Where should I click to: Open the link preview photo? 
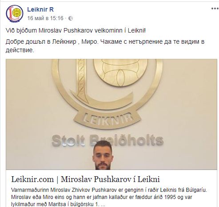pos(111,114)
